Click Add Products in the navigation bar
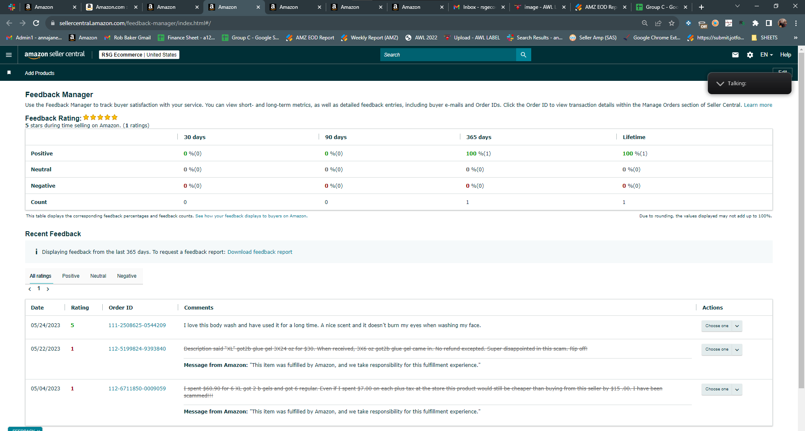 [x=39, y=73]
